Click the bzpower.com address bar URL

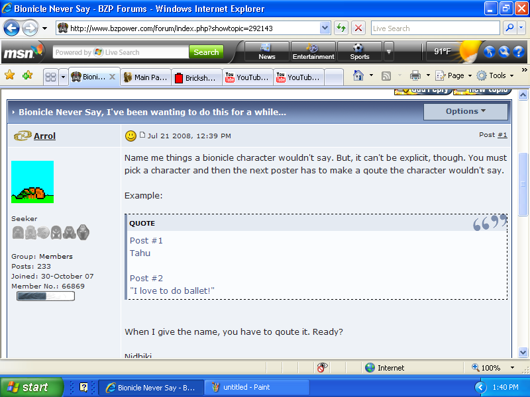pos(171,28)
